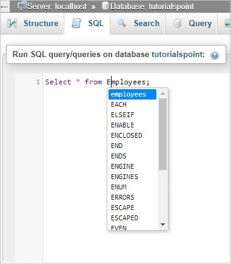Viewport: 231px width, 264px height.
Task: Select 'ENGINES' autocomplete suggestion
Action: [x=132, y=177]
